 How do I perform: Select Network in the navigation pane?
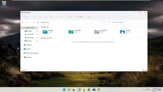29,57
